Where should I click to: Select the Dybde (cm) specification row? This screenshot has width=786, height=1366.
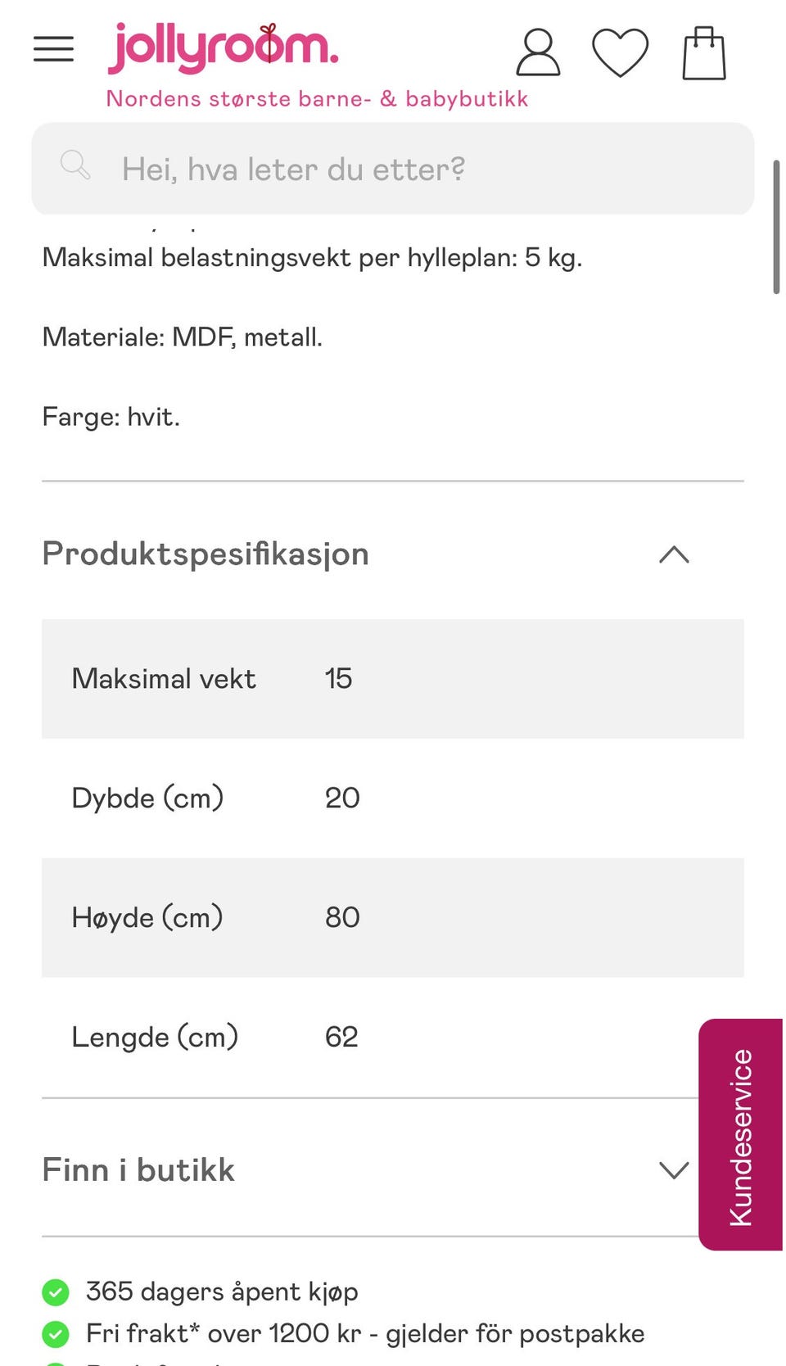392,798
